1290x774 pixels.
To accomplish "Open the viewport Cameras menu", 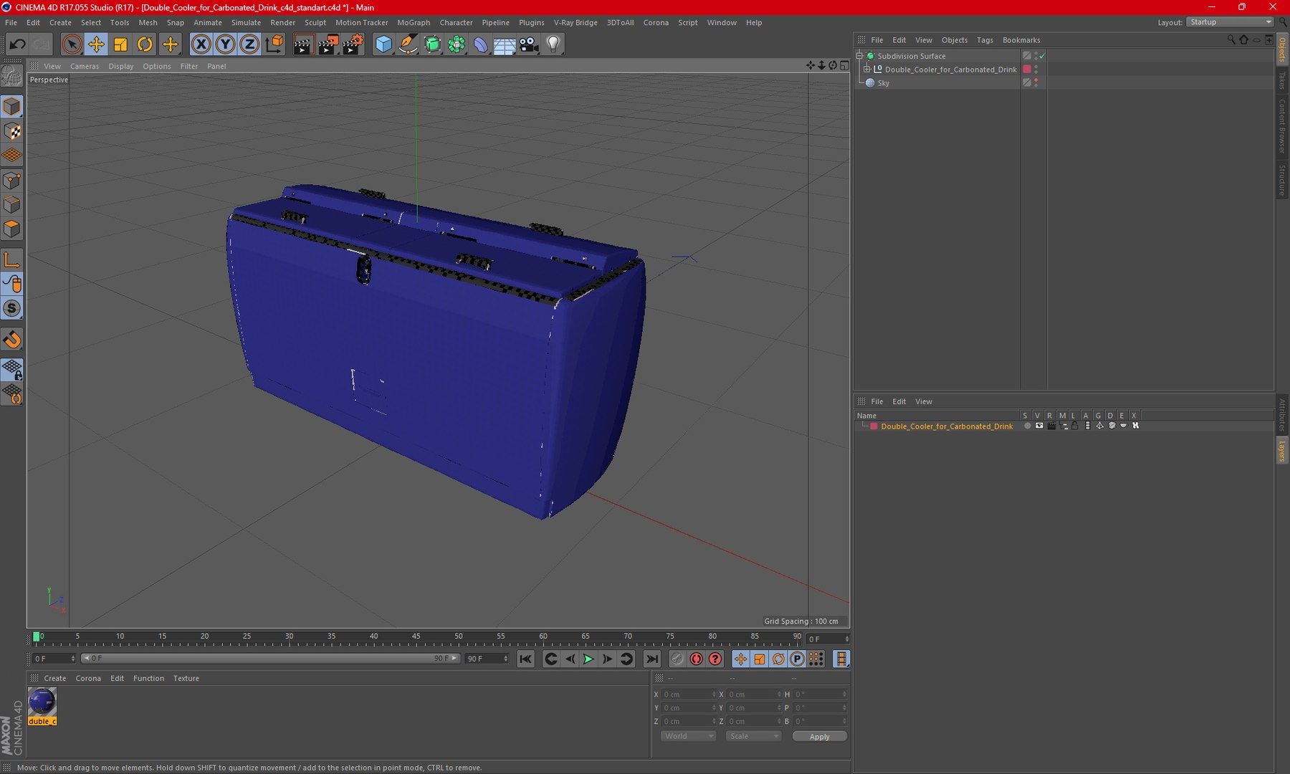I will 85,66.
